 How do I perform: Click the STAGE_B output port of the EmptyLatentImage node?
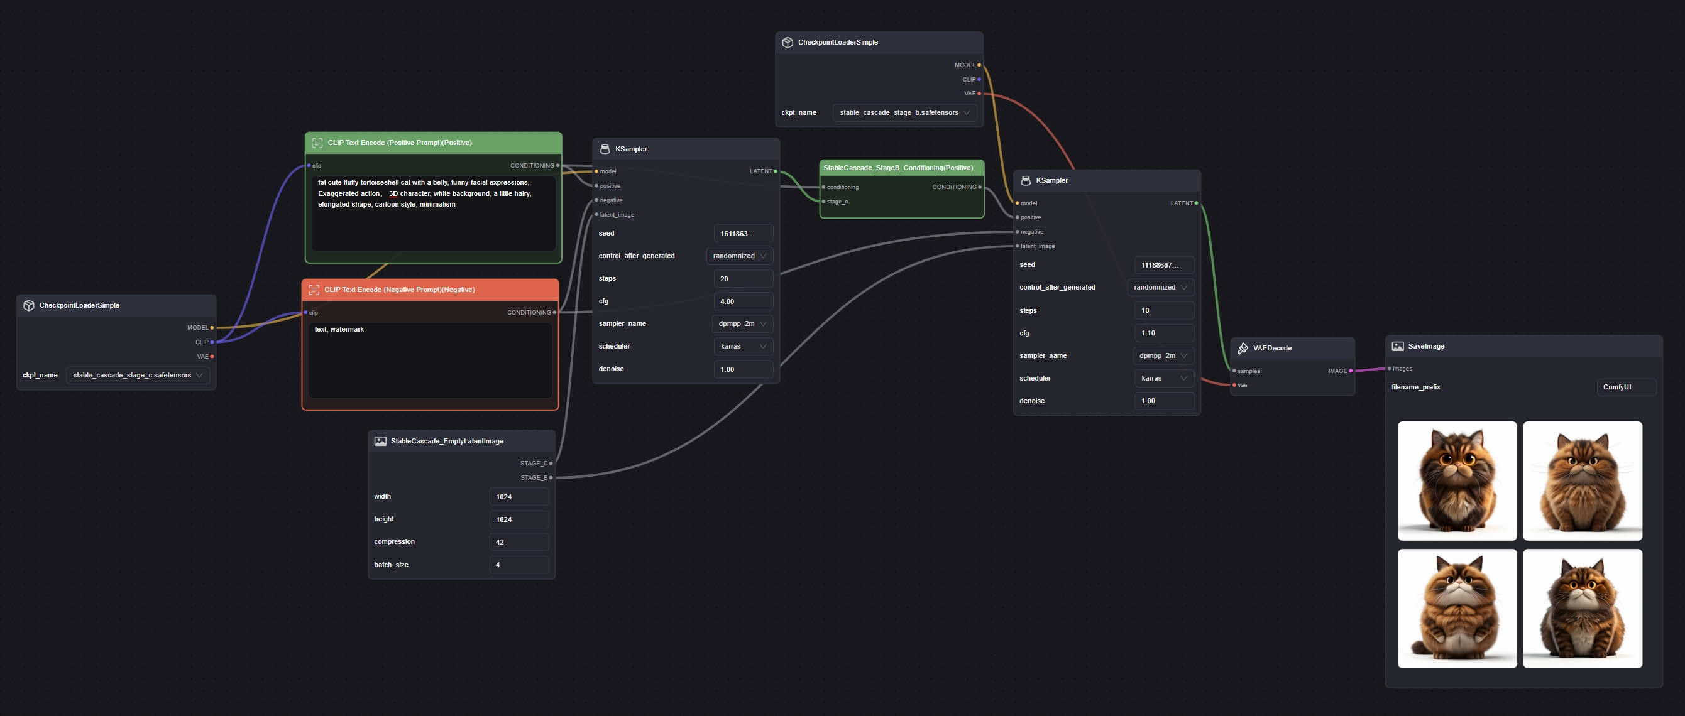pyautogui.click(x=551, y=477)
